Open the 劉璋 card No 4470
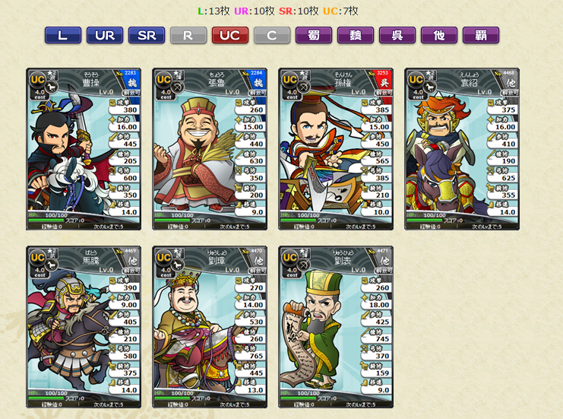This screenshot has height=419, width=563. click(210, 327)
